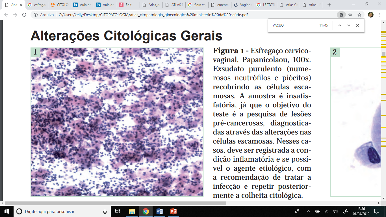
Task: Click the heading Alterações Citológicas Gerais
Action: [126, 36]
